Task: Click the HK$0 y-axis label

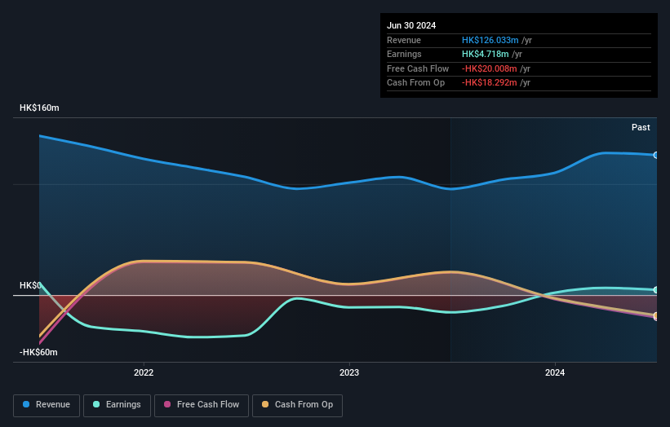Action: pos(30,285)
